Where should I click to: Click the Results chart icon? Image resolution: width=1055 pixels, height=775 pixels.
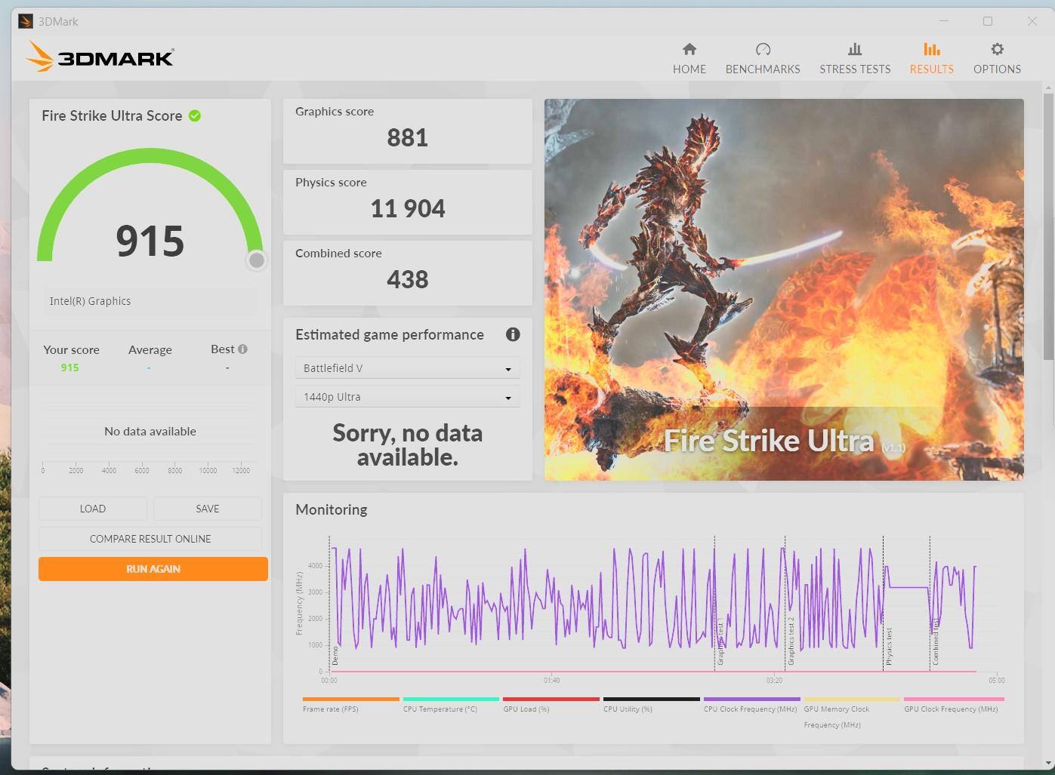pyautogui.click(x=931, y=50)
